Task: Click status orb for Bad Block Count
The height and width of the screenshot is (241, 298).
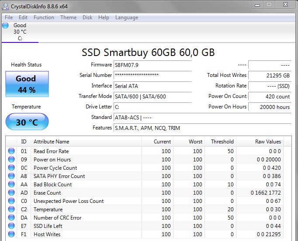Action: tap(11, 184)
